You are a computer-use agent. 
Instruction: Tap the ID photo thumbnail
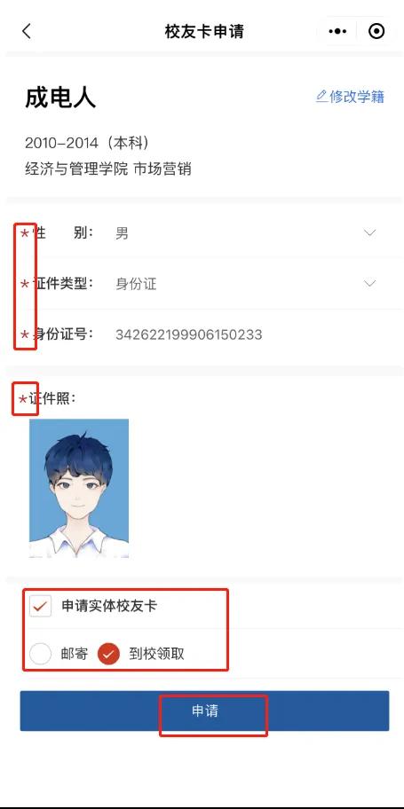(79, 488)
